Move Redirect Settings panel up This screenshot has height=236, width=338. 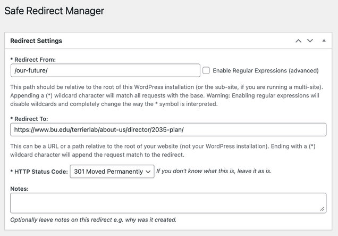point(298,41)
